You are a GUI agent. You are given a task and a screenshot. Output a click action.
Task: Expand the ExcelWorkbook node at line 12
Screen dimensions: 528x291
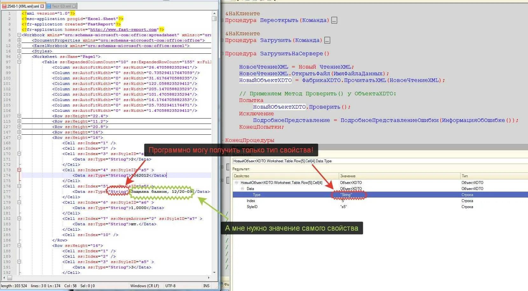(x=19, y=46)
